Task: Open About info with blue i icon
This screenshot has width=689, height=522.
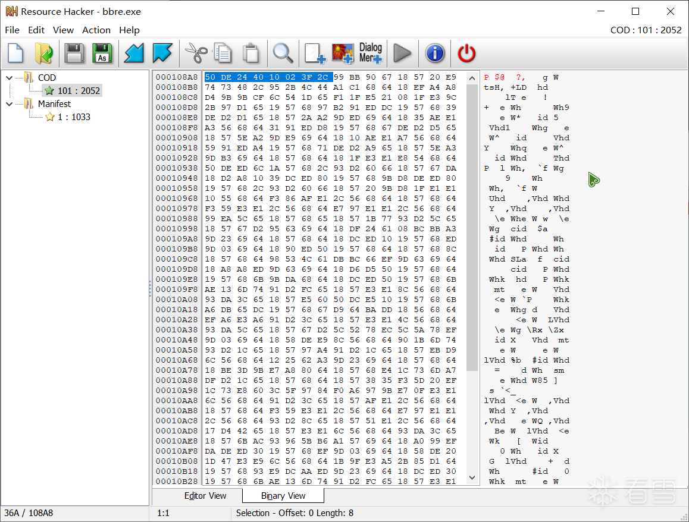Action: pos(435,53)
